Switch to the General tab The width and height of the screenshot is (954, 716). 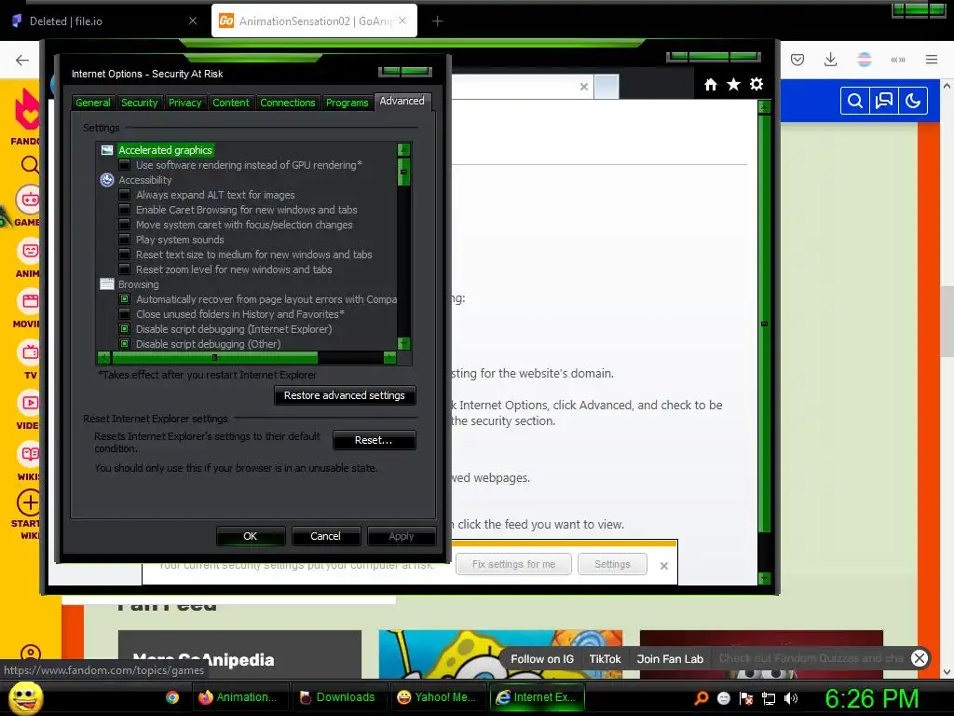tap(93, 103)
